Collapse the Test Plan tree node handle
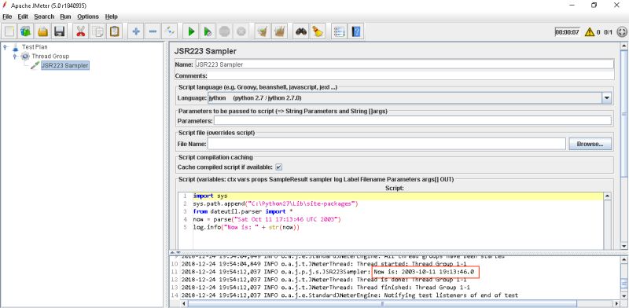The height and width of the screenshot is (308, 629). (x=6, y=46)
